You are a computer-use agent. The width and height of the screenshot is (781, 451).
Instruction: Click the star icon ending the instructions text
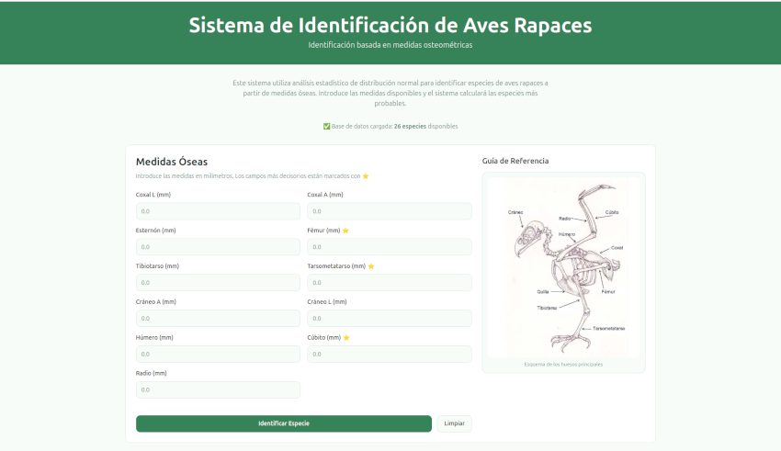365,175
